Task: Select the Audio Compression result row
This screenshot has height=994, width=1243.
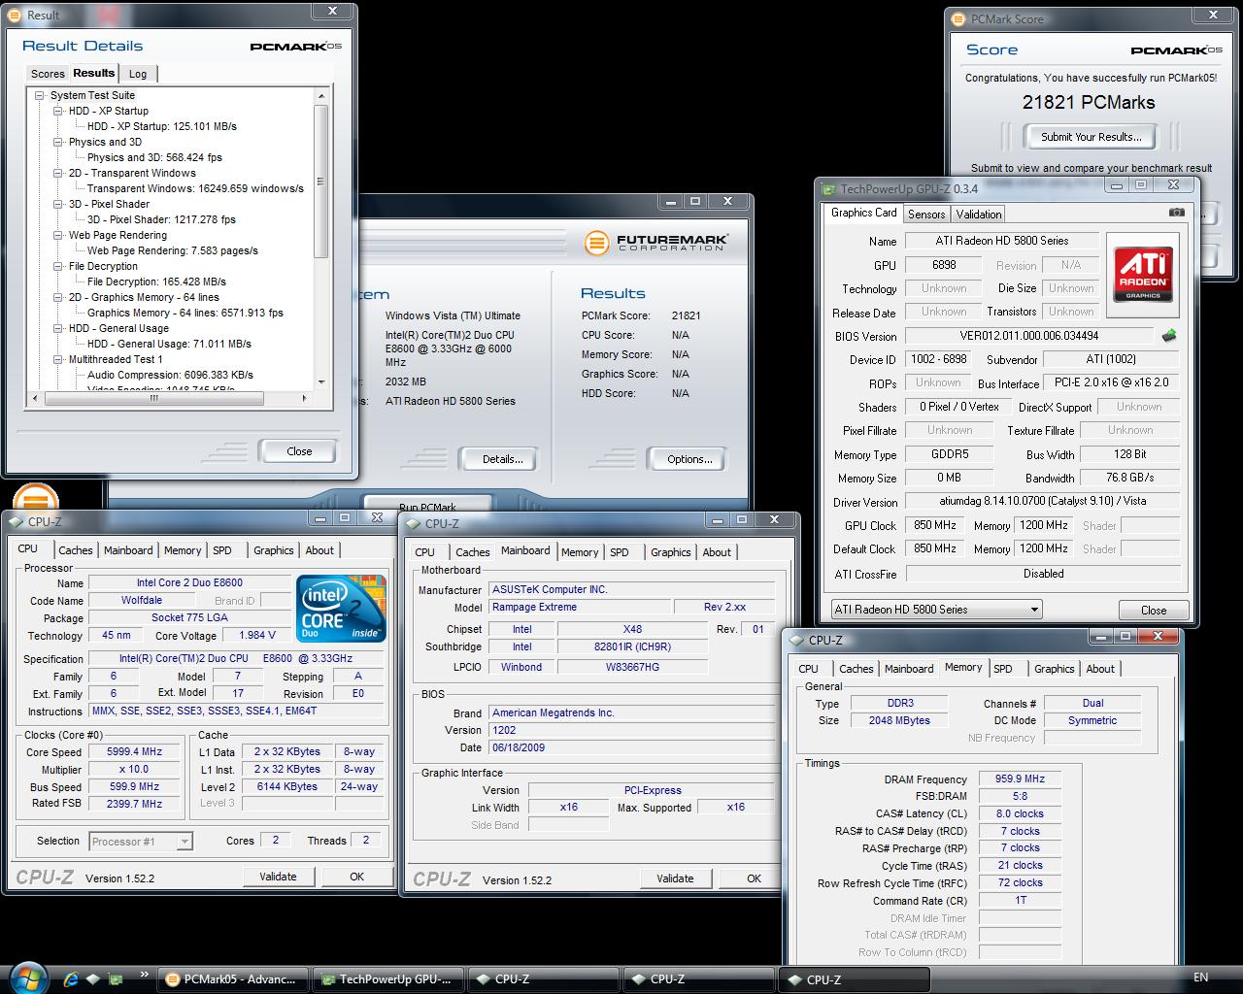Action: (x=170, y=375)
